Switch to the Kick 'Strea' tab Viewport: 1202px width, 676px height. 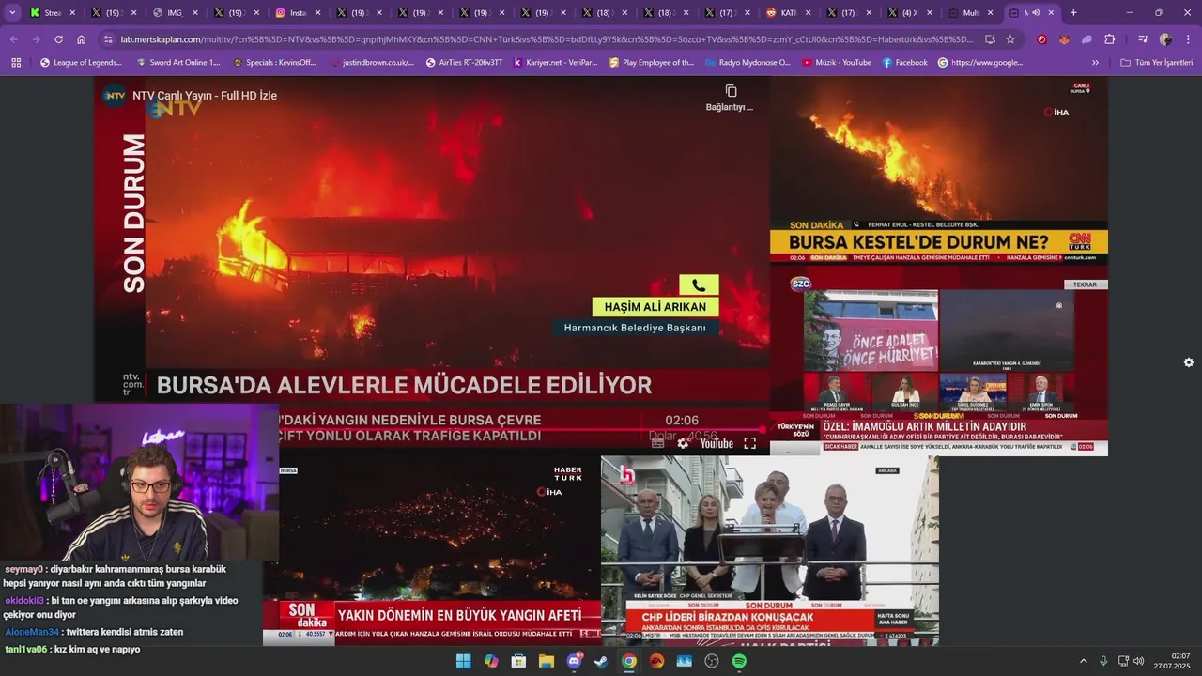tap(52, 13)
